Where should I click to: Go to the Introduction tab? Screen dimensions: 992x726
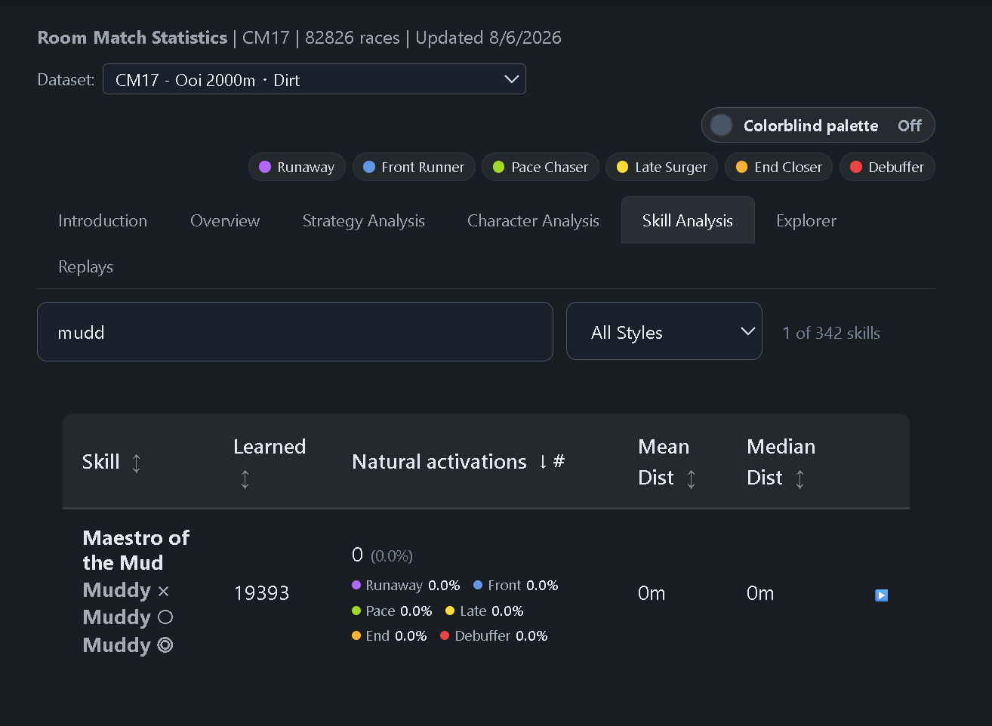(x=103, y=220)
